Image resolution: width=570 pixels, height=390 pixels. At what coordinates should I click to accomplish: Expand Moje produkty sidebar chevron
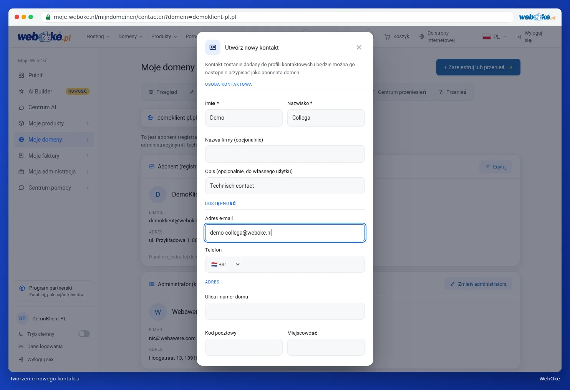click(88, 123)
